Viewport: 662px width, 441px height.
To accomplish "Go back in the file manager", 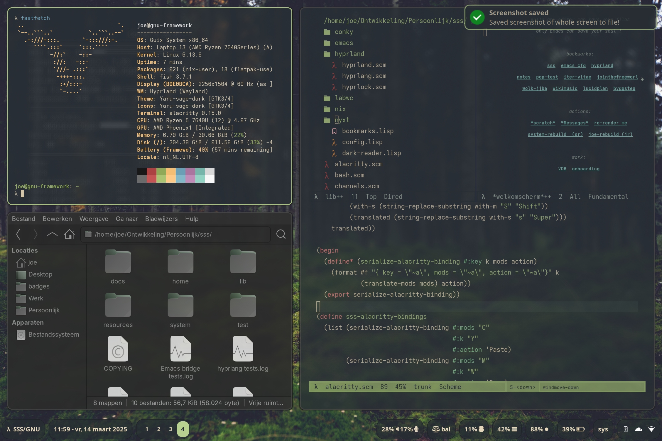I will [x=18, y=234].
